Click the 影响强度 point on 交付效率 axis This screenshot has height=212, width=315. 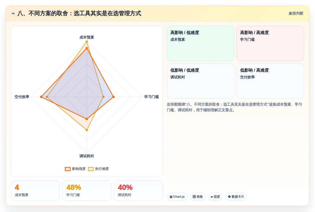tap(41, 97)
